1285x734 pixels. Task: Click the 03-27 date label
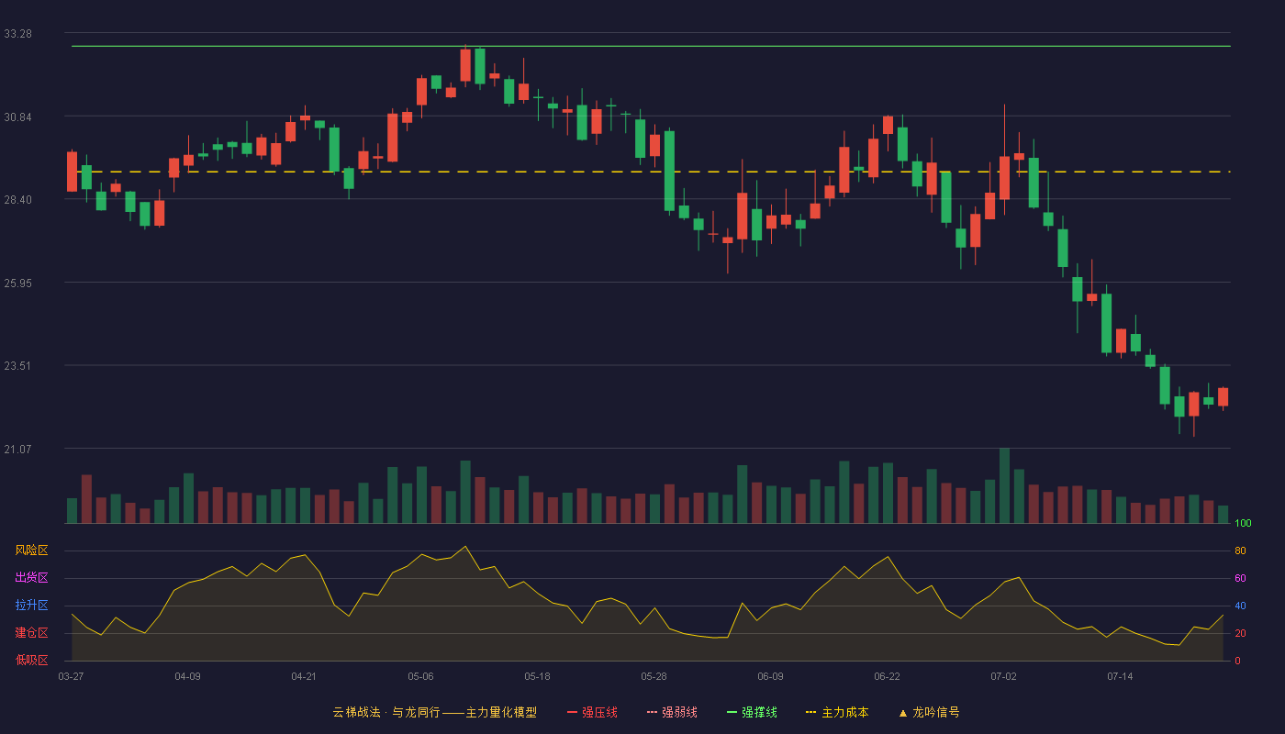71,676
